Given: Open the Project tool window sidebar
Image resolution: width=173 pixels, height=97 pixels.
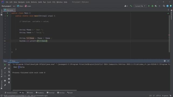Looking at the screenshot, I should (2, 12).
